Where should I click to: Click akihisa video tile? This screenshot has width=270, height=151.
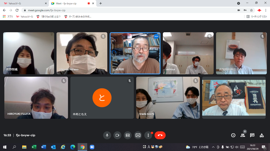coord(188,53)
